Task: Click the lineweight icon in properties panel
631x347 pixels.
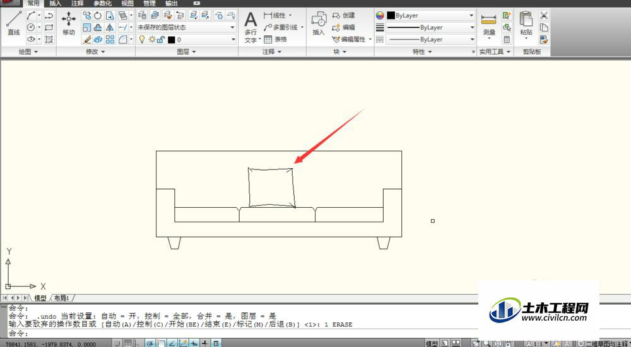Action: [x=380, y=27]
